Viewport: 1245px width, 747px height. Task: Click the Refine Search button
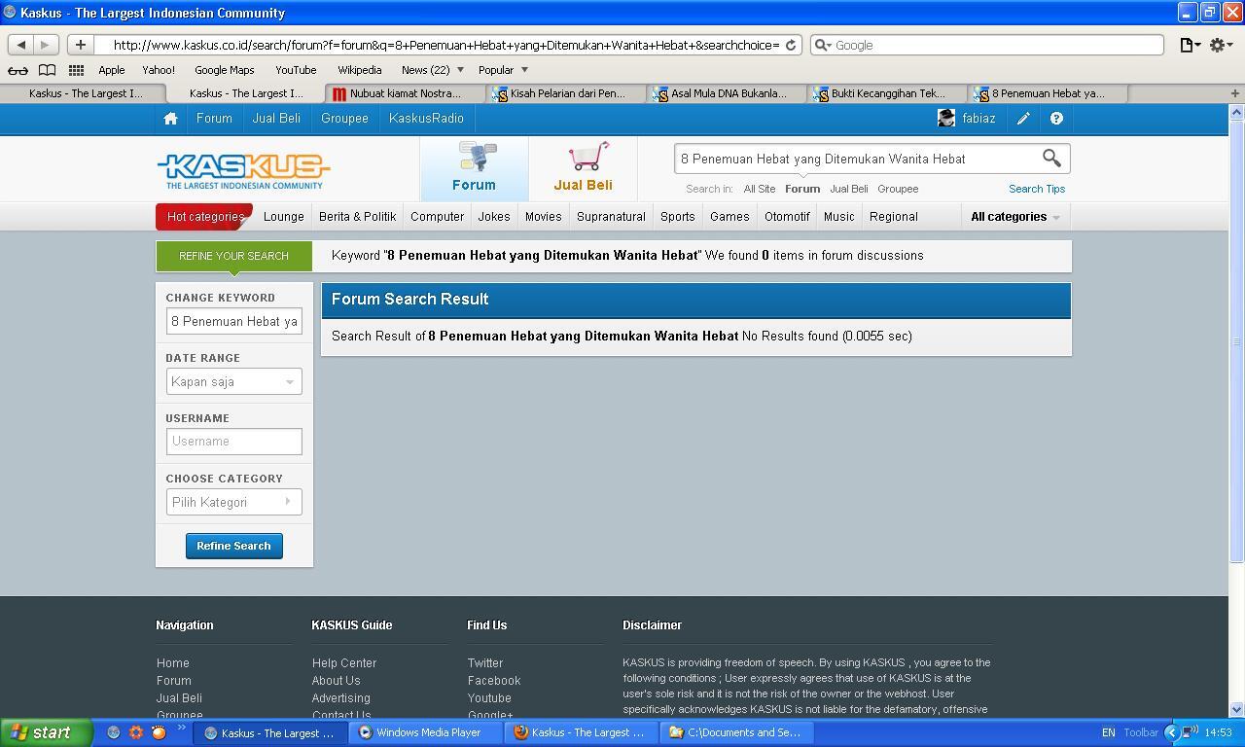click(233, 546)
